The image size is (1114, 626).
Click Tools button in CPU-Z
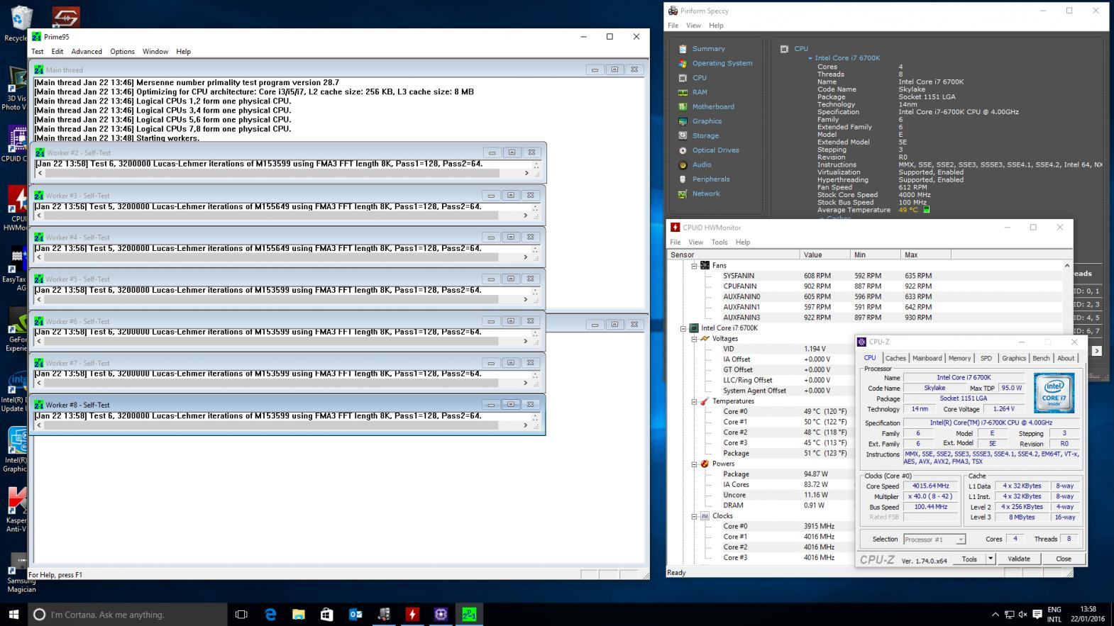969,559
